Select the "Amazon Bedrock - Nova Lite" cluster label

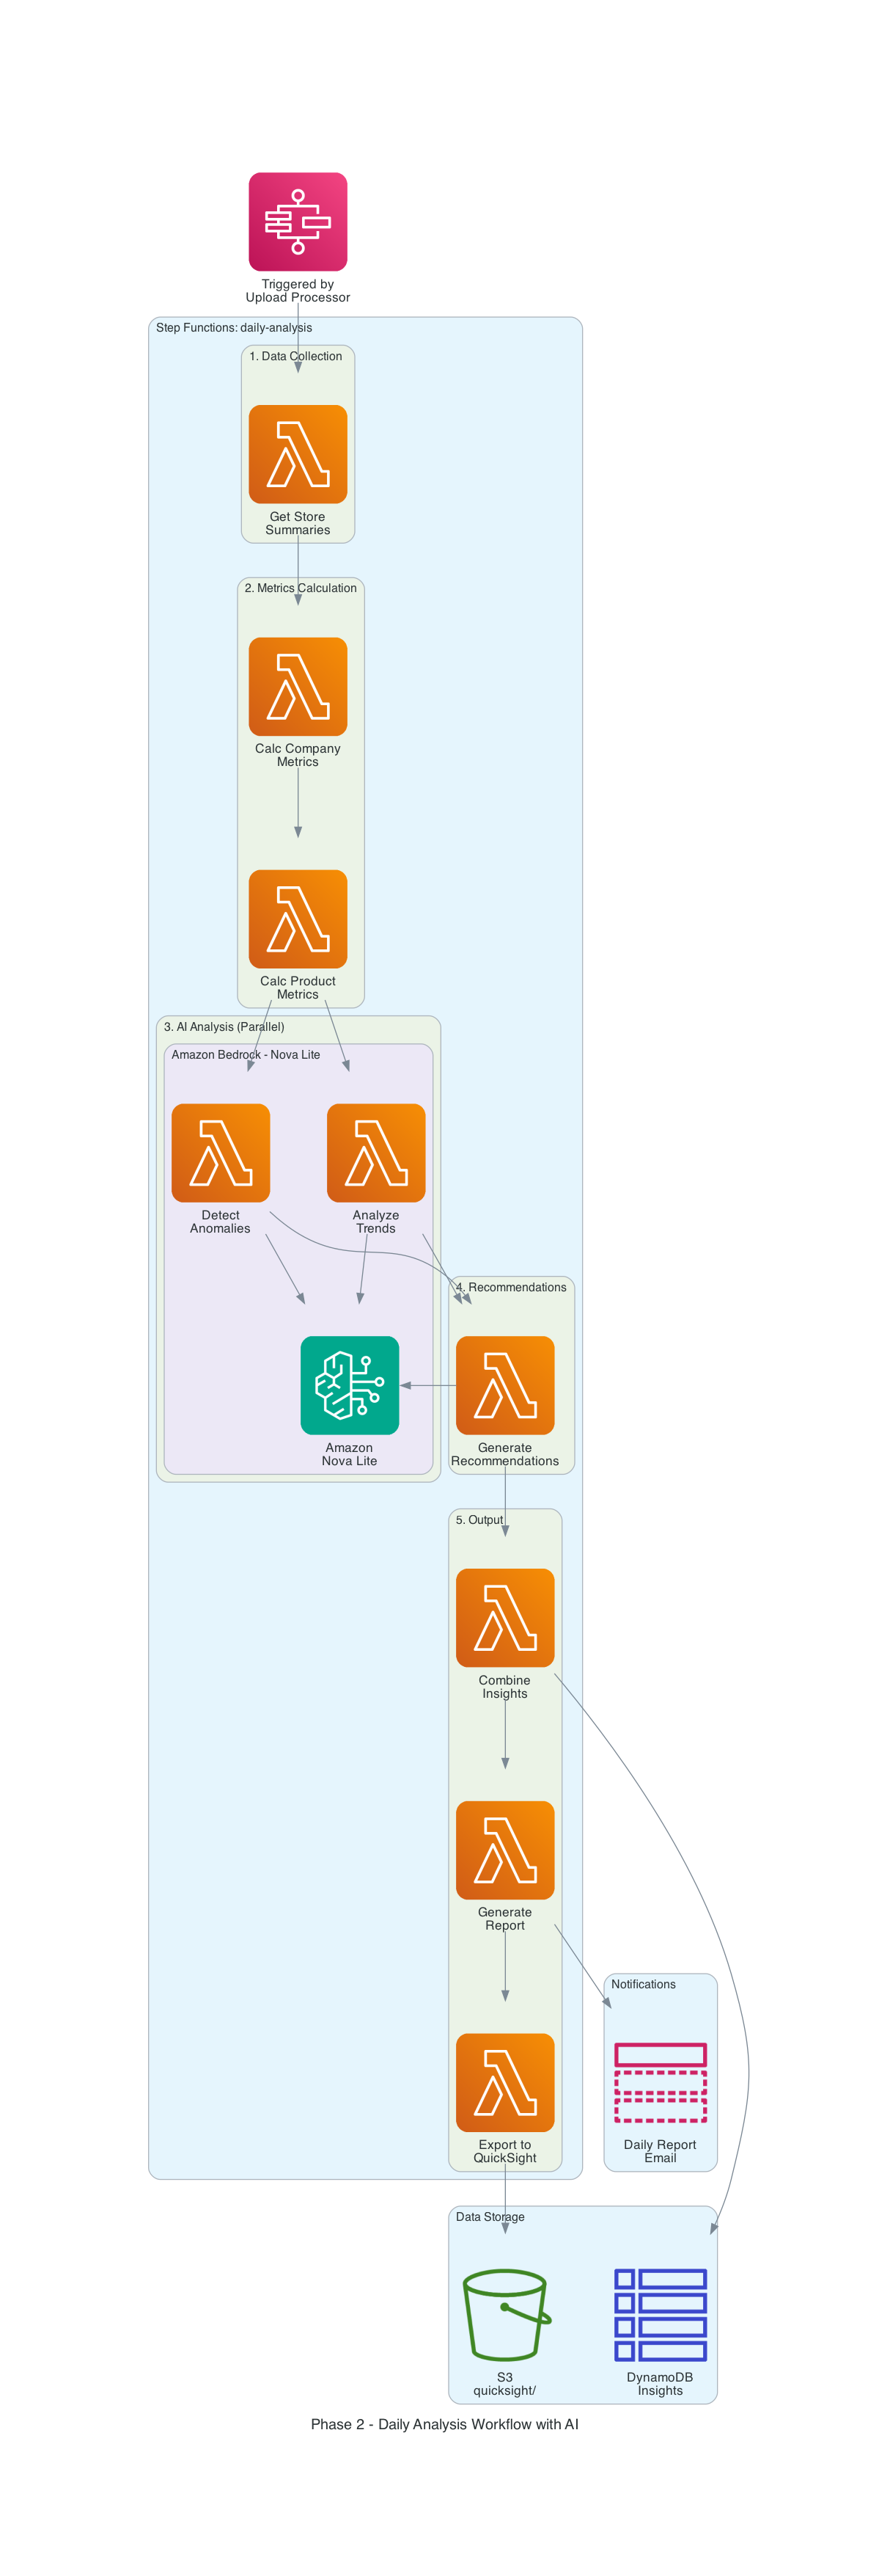click(x=246, y=1055)
